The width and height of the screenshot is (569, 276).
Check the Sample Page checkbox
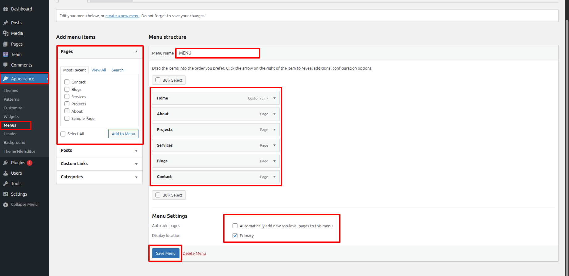pos(67,119)
